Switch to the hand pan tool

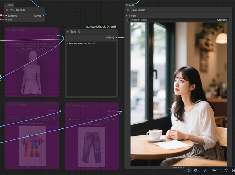(x=196, y=170)
